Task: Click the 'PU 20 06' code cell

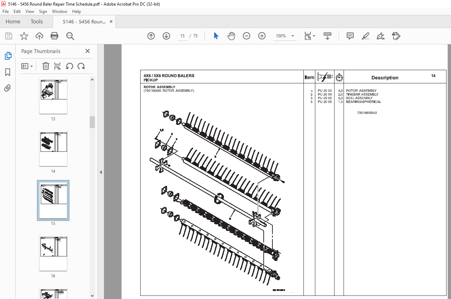Action: pyautogui.click(x=325, y=102)
